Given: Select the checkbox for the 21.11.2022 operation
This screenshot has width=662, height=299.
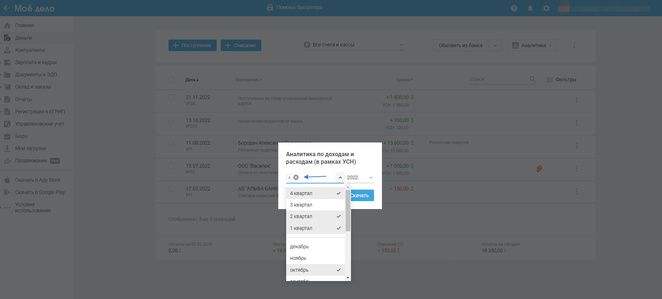Looking at the screenshot, I should (171, 97).
